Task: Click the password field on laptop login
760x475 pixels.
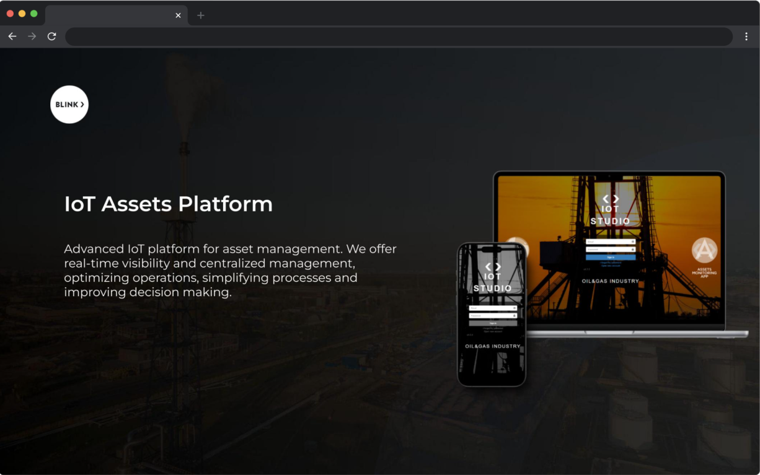Action: click(611, 249)
